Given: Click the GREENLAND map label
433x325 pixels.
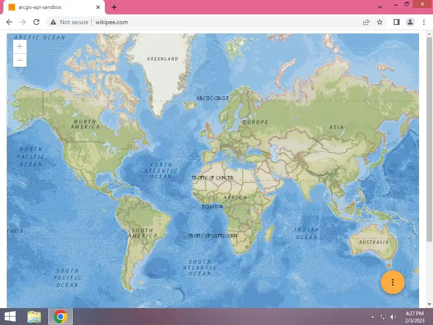Looking at the screenshot, I should (x=163, y=59).
